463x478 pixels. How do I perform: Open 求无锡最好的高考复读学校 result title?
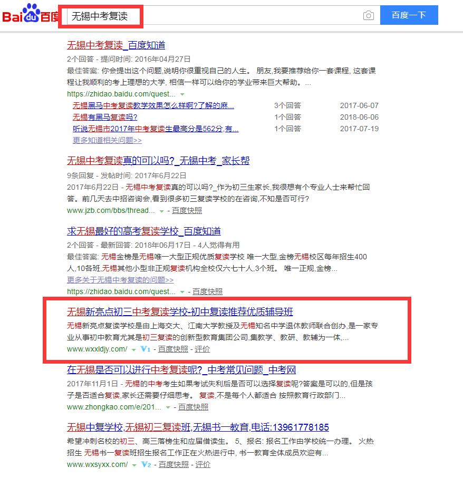point(143,231)
